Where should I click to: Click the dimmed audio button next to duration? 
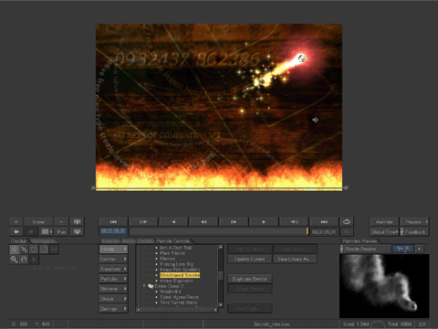tap(347, 232)
